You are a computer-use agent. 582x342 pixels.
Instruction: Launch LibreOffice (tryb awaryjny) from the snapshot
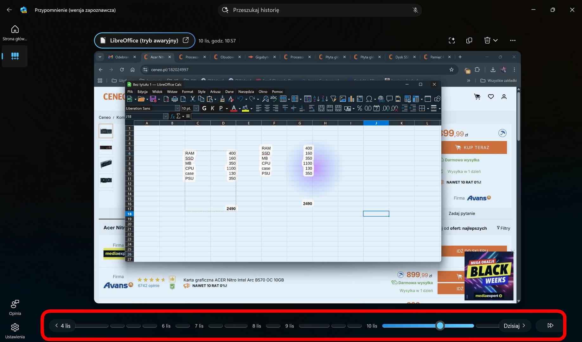(x=144, y=41)
